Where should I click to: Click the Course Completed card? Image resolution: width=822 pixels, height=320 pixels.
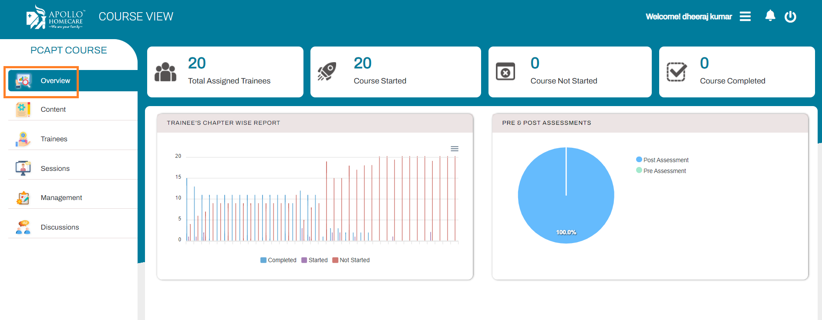(737, 72)
